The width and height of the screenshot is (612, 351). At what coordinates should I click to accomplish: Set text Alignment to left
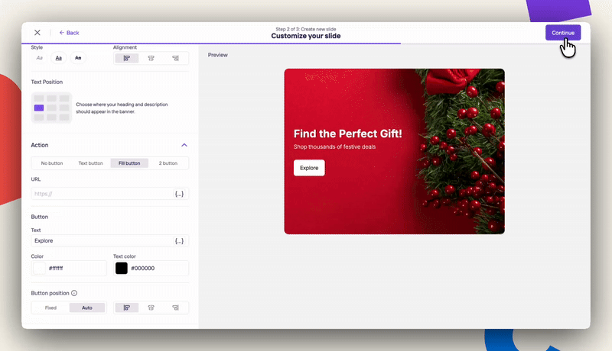126,58
